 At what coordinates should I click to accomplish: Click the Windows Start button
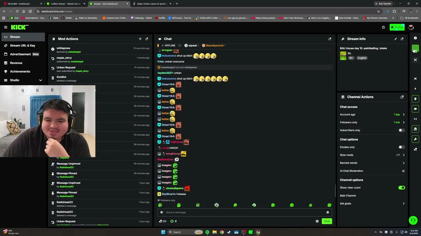point(163,232)
